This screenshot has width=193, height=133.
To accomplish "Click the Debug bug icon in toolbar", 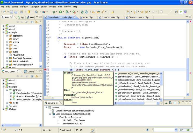I will coord(54,12).
